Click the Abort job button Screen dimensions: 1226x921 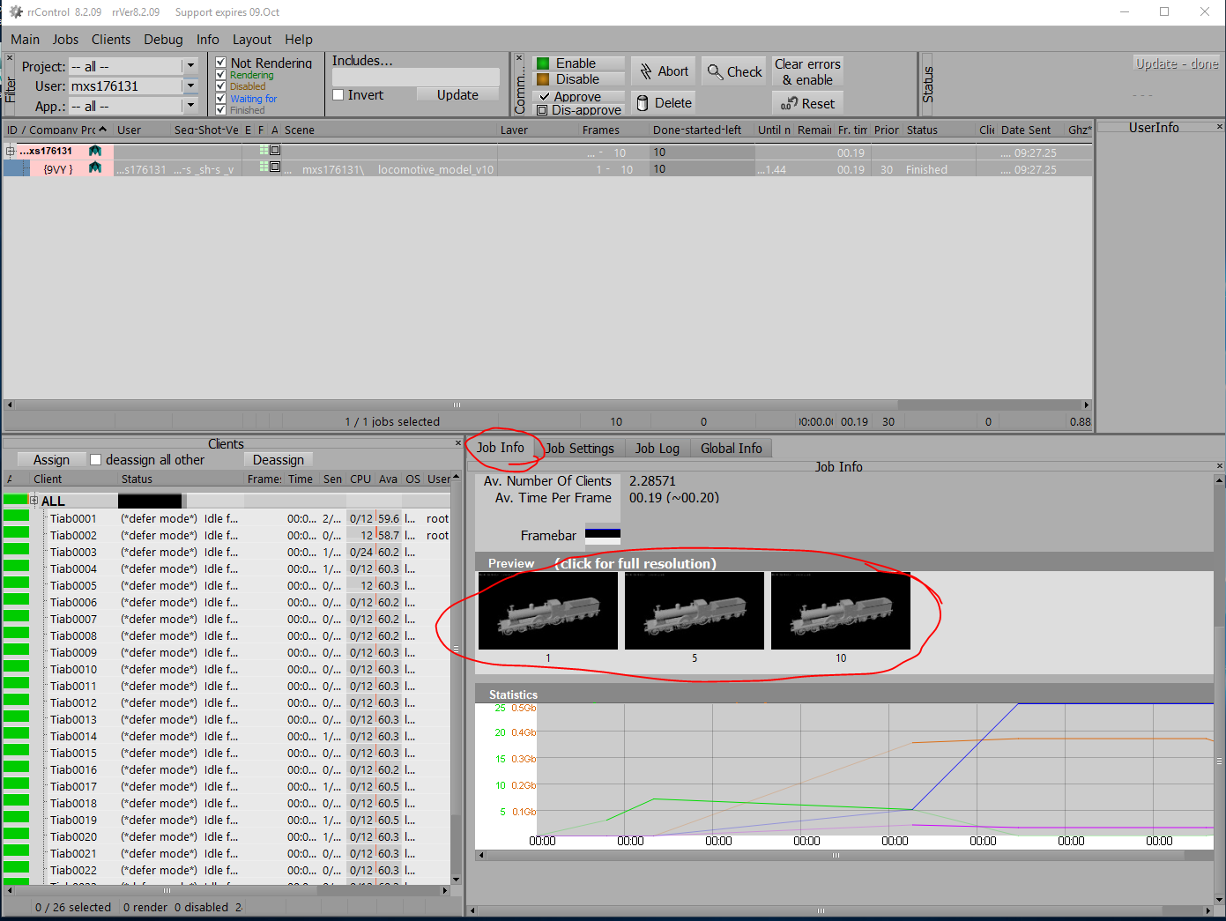(664, 71)
